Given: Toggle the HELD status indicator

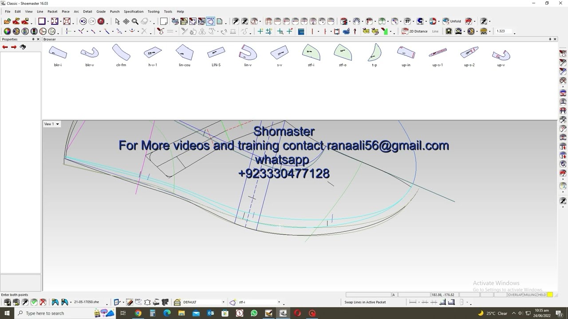Looking at the screenshot, I should 542,295.
